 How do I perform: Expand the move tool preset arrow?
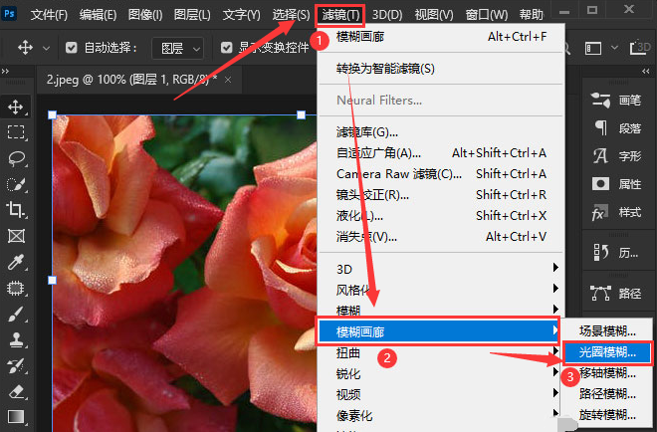pyautogui.click(x=46, y=49)
